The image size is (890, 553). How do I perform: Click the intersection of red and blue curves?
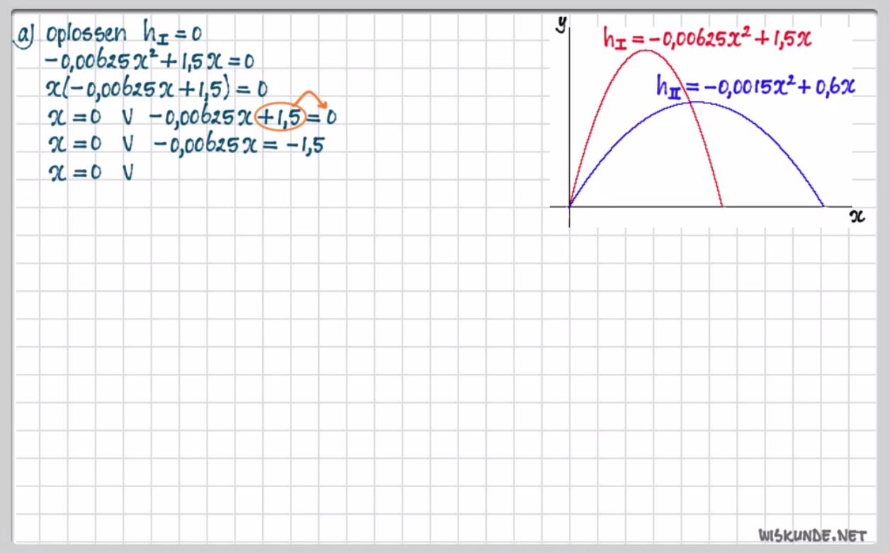point(688,103)
